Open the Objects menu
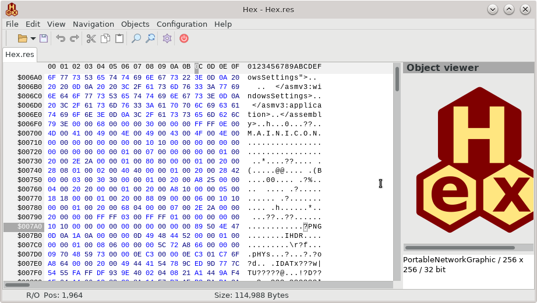Screen dimensions: 537x303 click(135, 24)
